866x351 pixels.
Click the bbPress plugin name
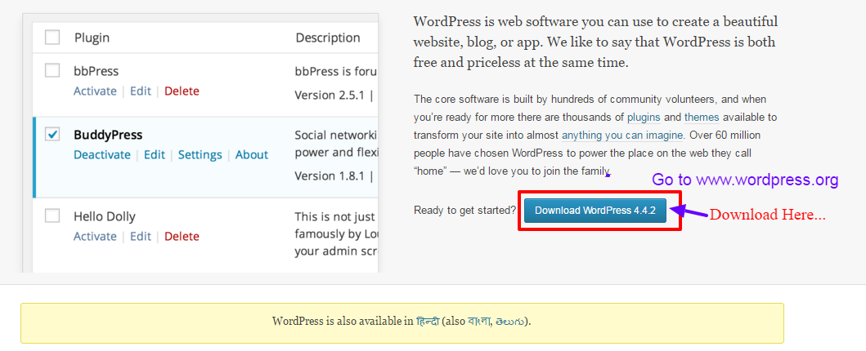(96, 71)
